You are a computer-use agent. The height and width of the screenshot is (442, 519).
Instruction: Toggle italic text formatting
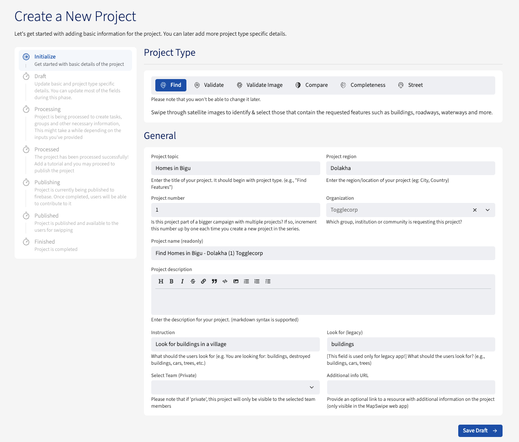[x=182, y=282]
